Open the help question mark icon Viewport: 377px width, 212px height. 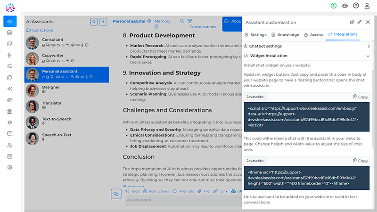[x=356, y=6]
